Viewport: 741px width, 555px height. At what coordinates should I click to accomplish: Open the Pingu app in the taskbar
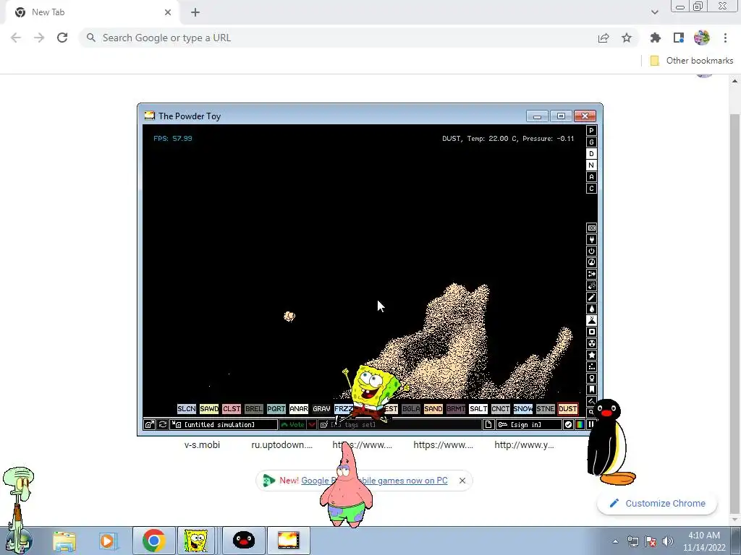244,541
